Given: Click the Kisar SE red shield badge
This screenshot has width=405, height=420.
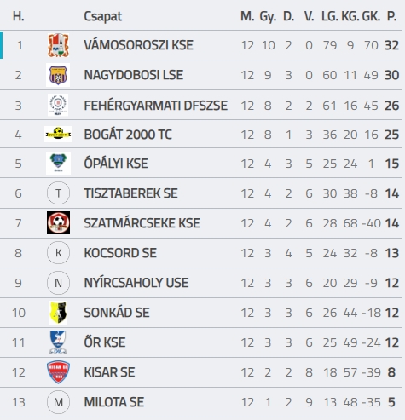Looking at the screenshot, I should (58, 371).
